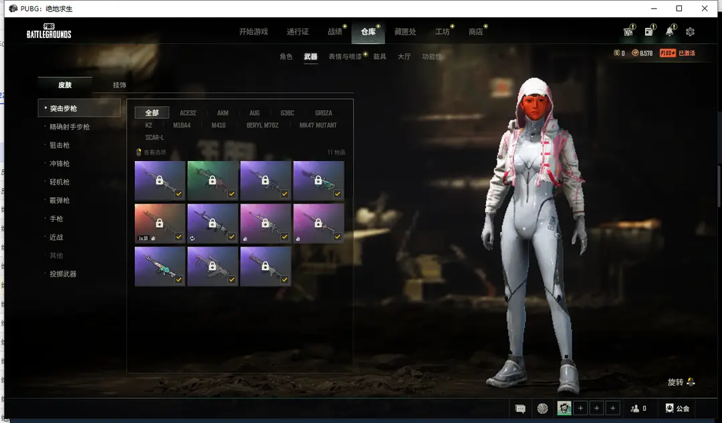
Task: Click the bar chart icon beside Lv.10
Action: (153, 239)
